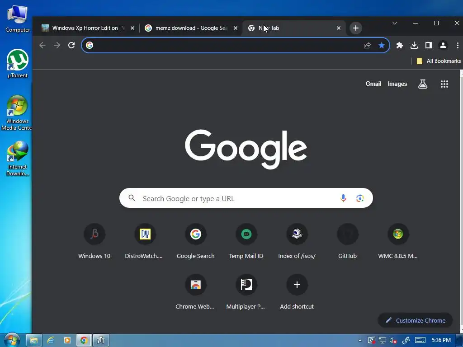
Task: Click the browser back arrow
Action: 43,45
